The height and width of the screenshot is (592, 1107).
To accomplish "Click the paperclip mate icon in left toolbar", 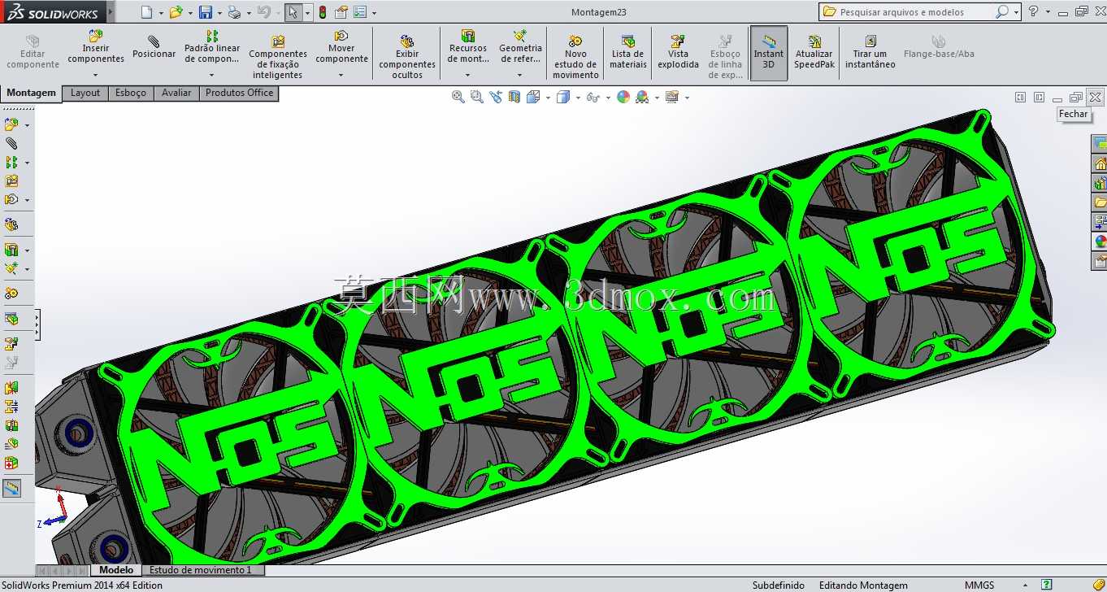I will [x=11, y=143].
